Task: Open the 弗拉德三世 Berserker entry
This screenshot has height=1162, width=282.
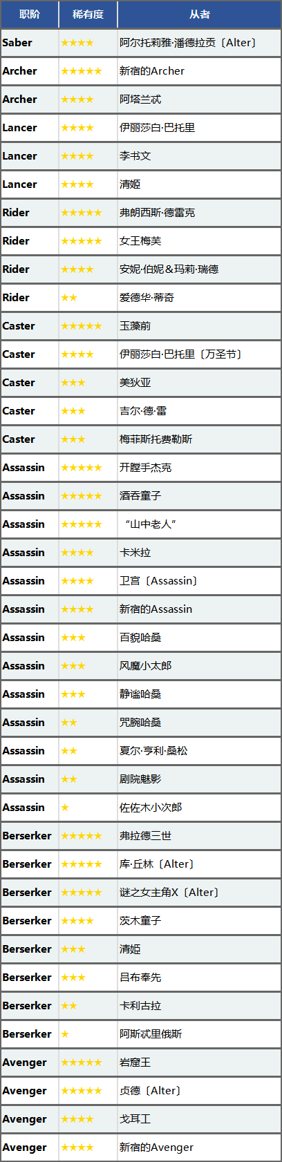Action: click(145, 836)
